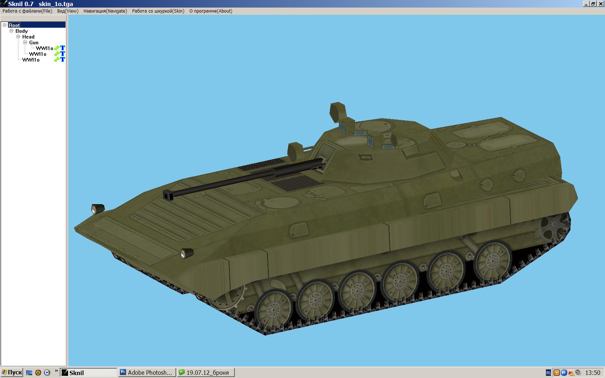The image size is (605, 378).
Task: Click the blue T texture icon for Body's WWI1o
Action: coord(63,59)
